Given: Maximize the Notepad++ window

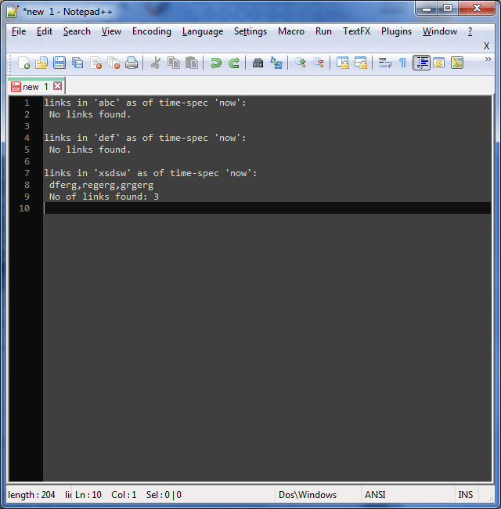Looking at the screenshot, I should point(448,9).
